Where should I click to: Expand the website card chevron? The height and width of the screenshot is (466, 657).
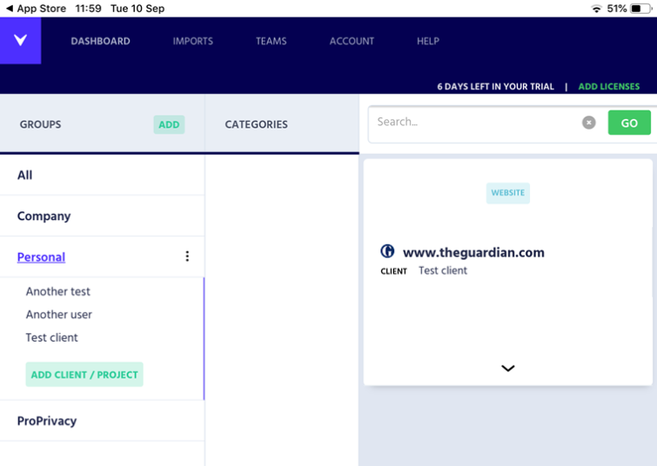tap(508, 369)
